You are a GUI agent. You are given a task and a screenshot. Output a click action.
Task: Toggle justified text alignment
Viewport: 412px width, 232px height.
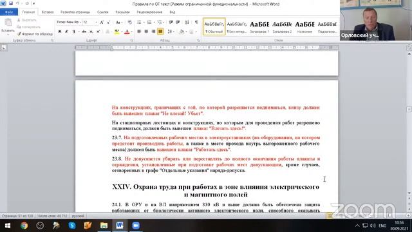pos(160,32)
